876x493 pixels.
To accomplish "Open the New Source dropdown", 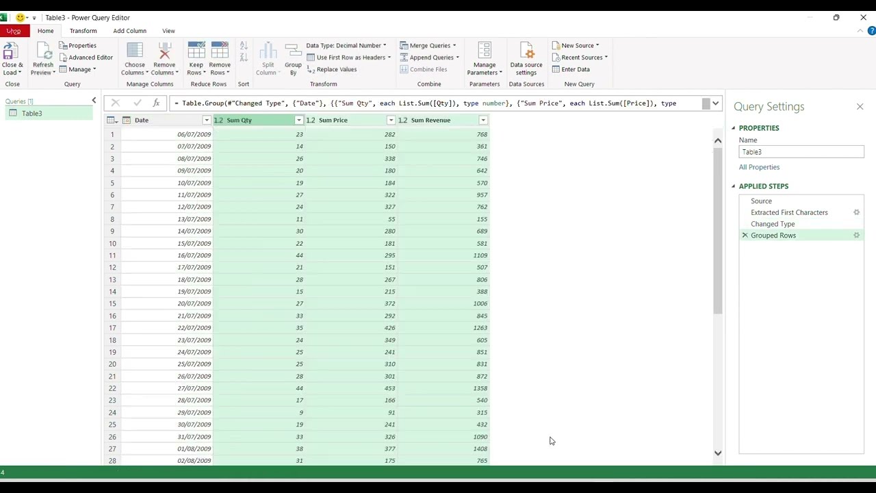I will [576, 45].
